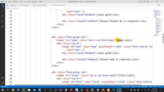Viewport: 164px width, 92px height.
Task: Select language mode PHP in status bar
Action: (x=155, y=87)
